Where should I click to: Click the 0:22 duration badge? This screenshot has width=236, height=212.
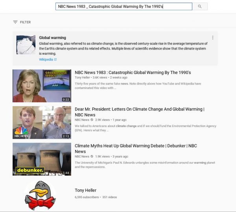(66, 100)
